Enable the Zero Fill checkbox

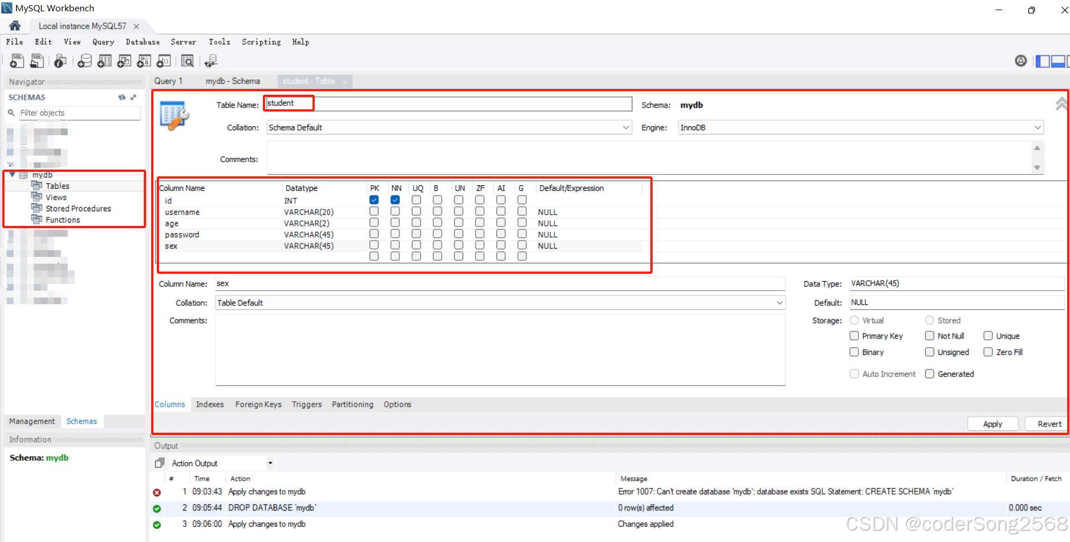988,352
